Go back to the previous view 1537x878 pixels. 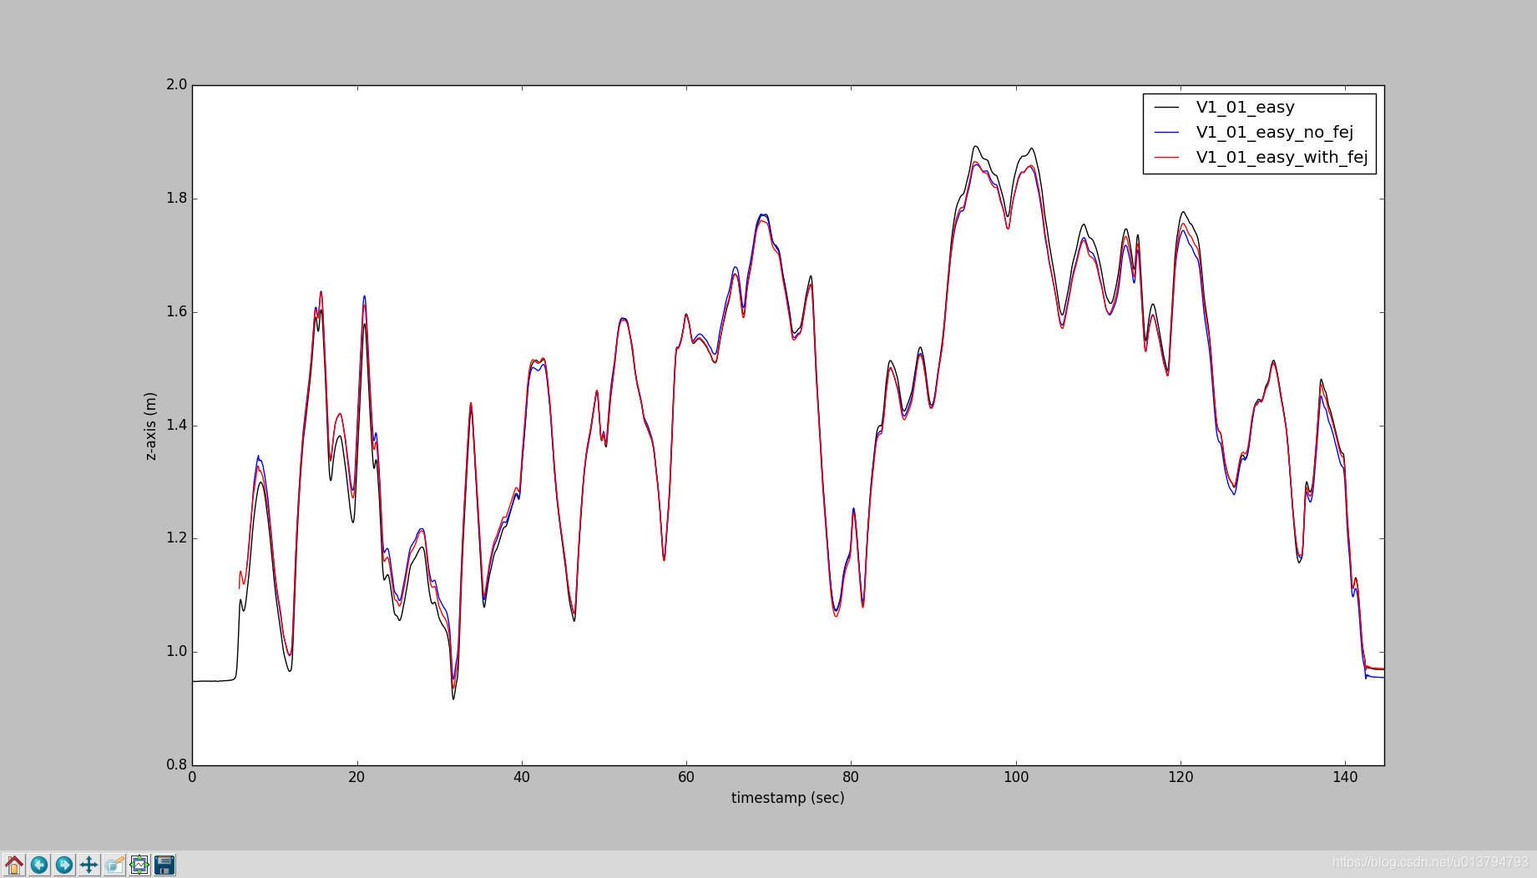39,865
